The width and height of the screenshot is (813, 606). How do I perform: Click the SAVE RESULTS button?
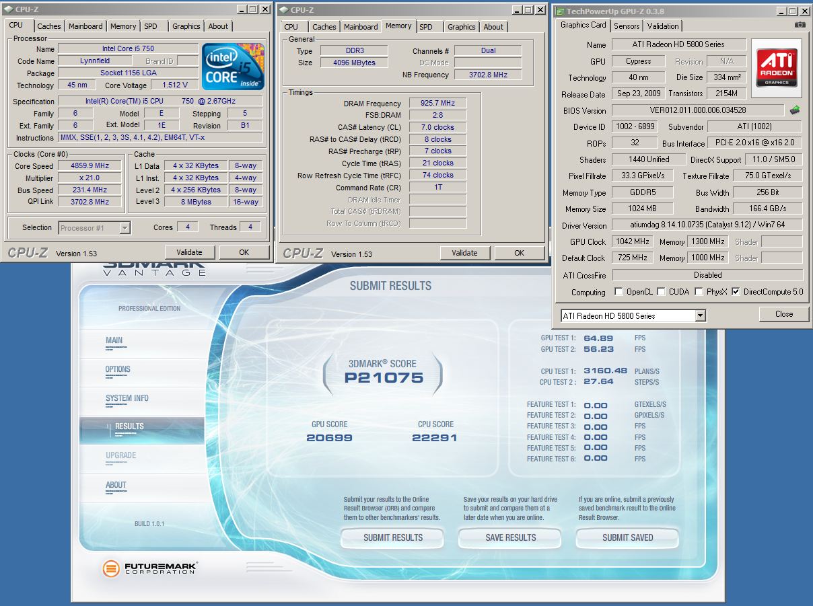pos(510,537)
